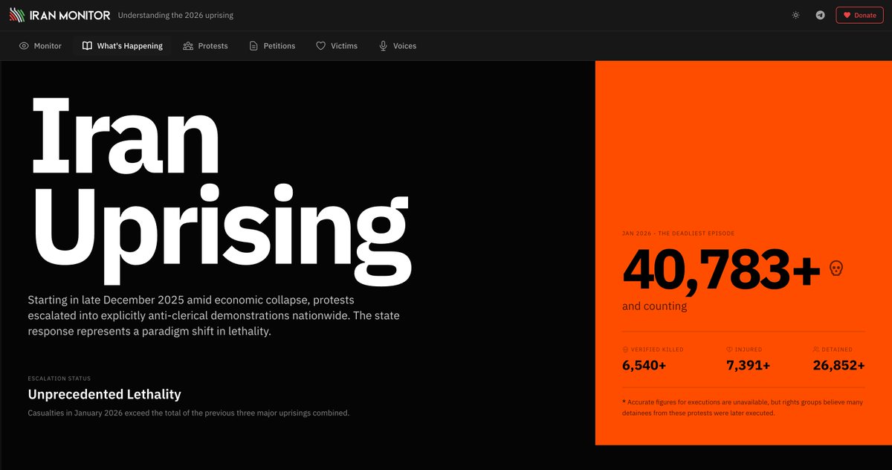Click the 'Unprecedented Lethality' heading
Viewport: 892px width, 470px height.
[x=104, y=394]
